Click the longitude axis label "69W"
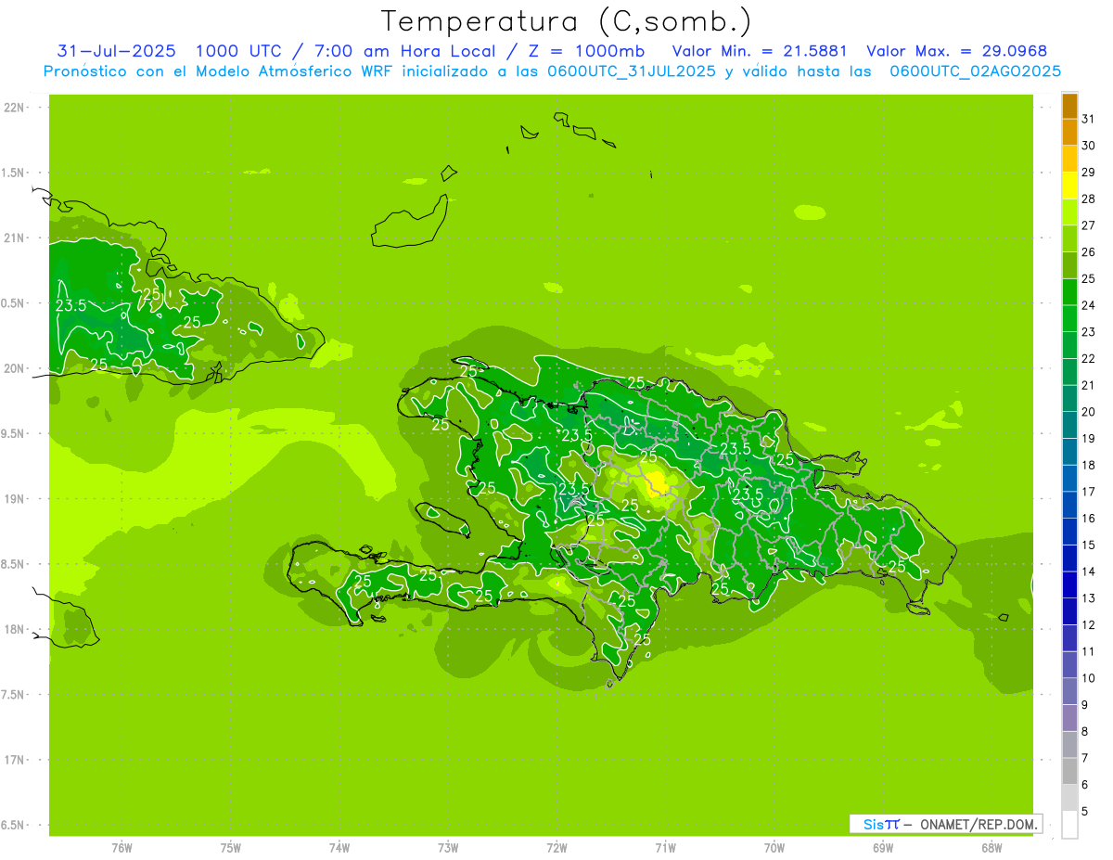 tap(883, 847)
